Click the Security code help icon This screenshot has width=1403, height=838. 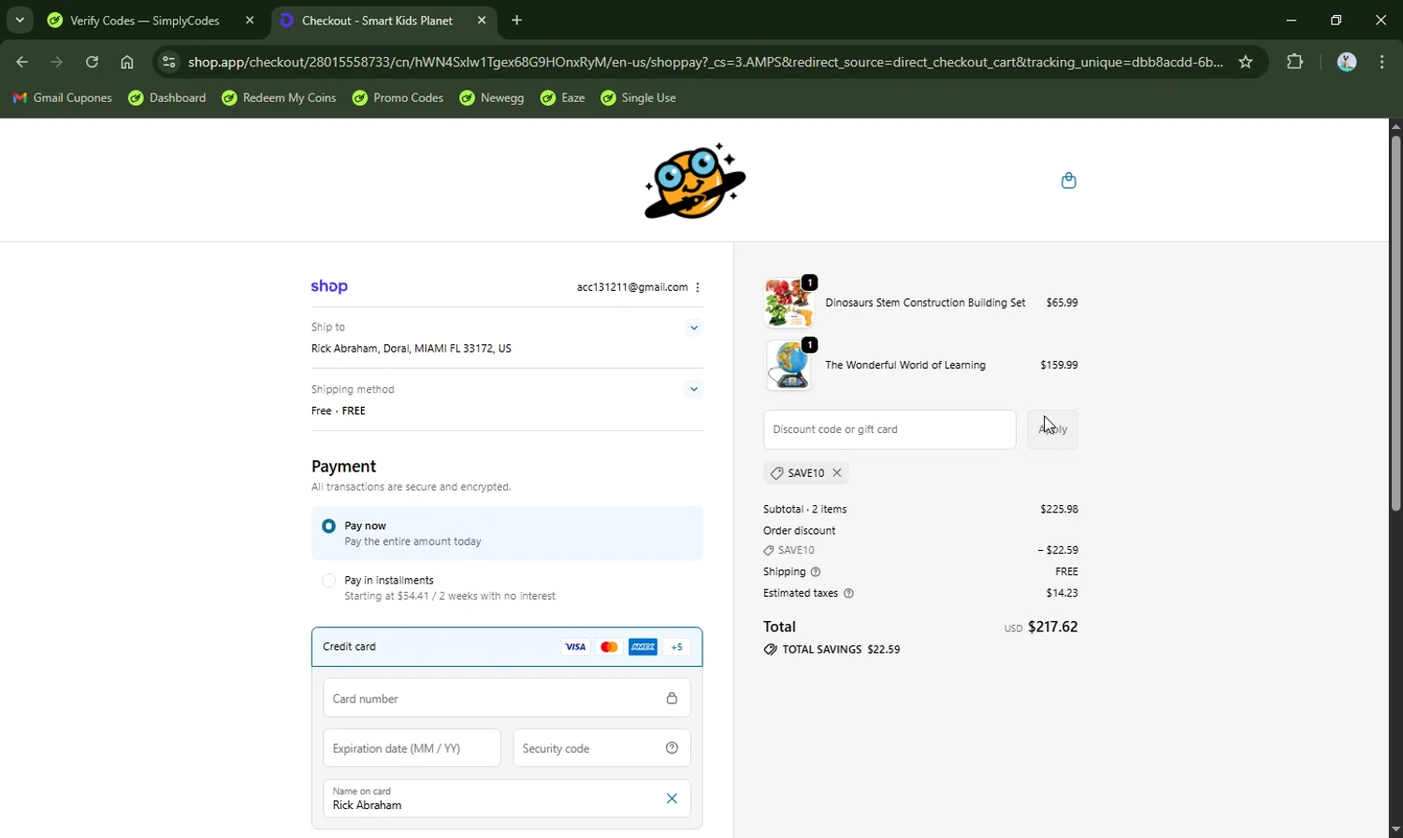pos(672,748)
